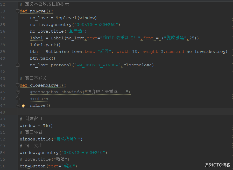Viewport: 233px width, 170px height.
Task: Click label.pack() on line 38
Action: tap(45, 45)
